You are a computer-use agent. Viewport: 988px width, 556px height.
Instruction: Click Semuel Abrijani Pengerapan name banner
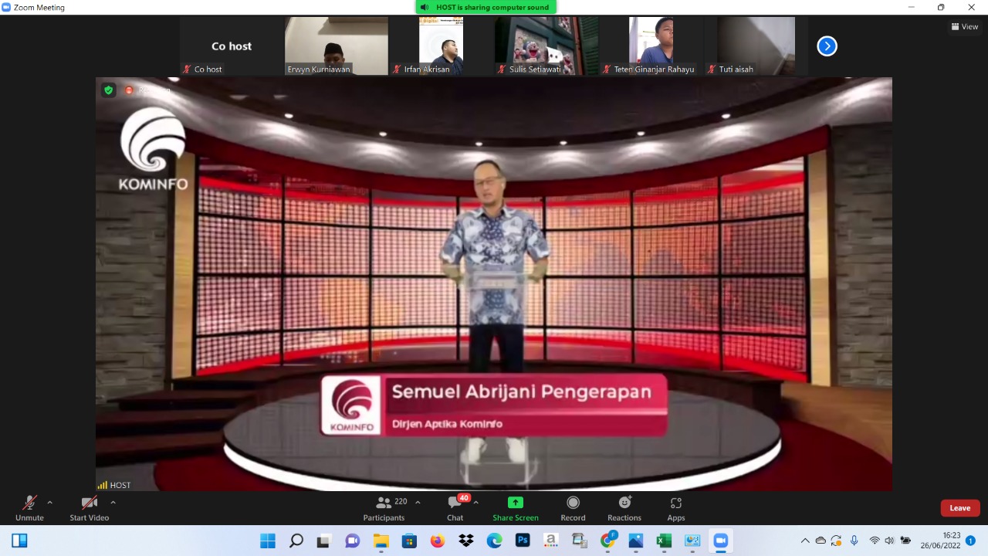[494, 405]
